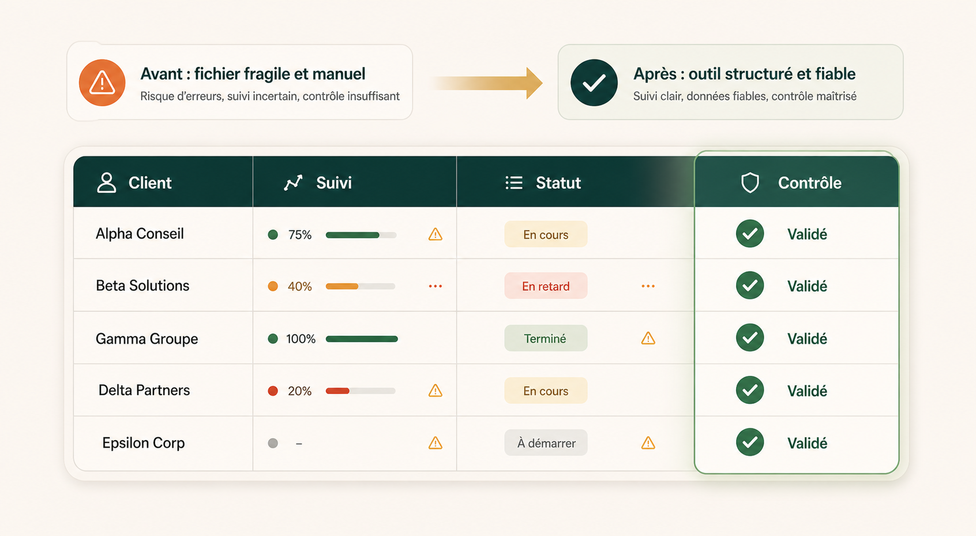
Task: Click the orange status dot for Beta Solutions
Action: [x=273, y=286]
